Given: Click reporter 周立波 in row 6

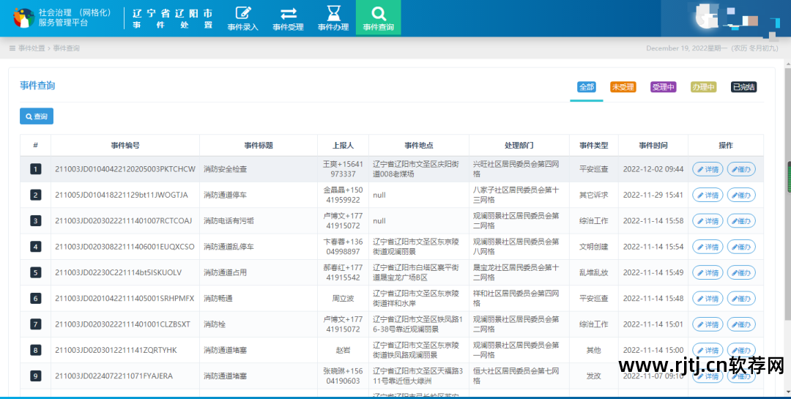Looking at the screenshot, I should click(x=343, y=299).
